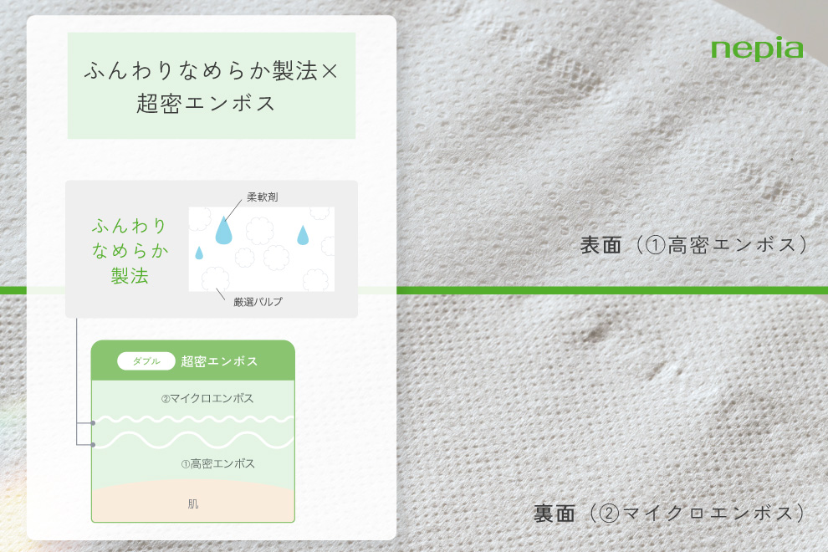Click the nepia logo
Image resolution: width=828 pixels, height=552 pixels.
tap(756, 49)
